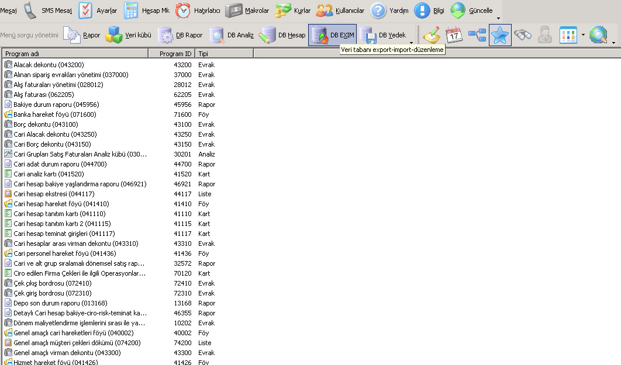The width and height of the screenshot is (621, 365).
Task: Open DB Yedek backup disk icon
Action: [368, 35]
